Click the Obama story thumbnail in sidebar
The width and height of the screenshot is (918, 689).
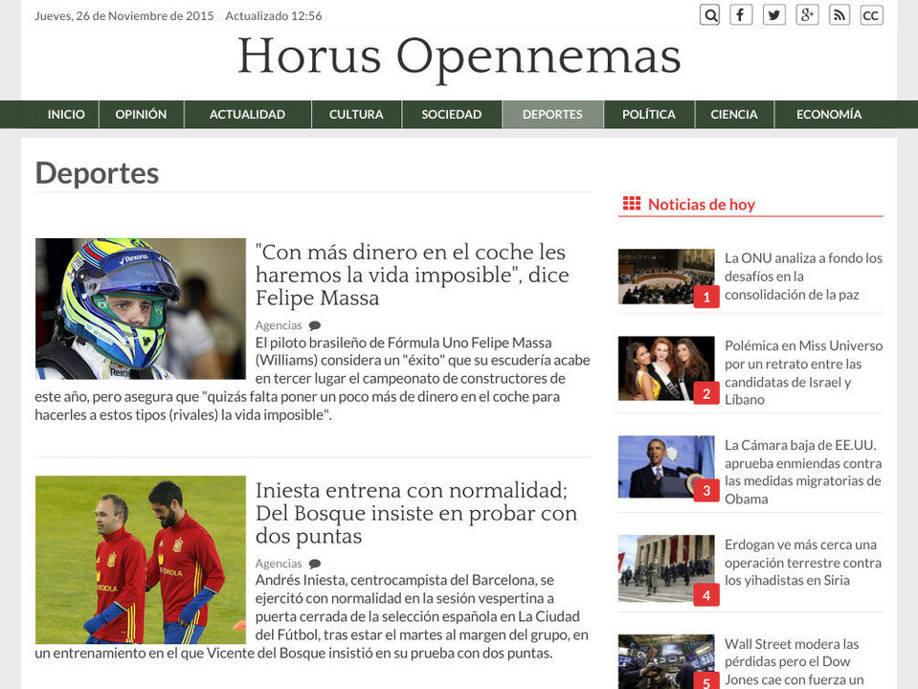click(x=666, y=466)
